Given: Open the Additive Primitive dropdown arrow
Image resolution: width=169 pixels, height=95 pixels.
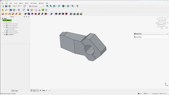Looking at the screenshot, I should tap(22, 14).
